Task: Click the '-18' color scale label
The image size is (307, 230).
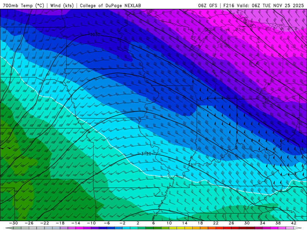Action: tap(60, 223)
